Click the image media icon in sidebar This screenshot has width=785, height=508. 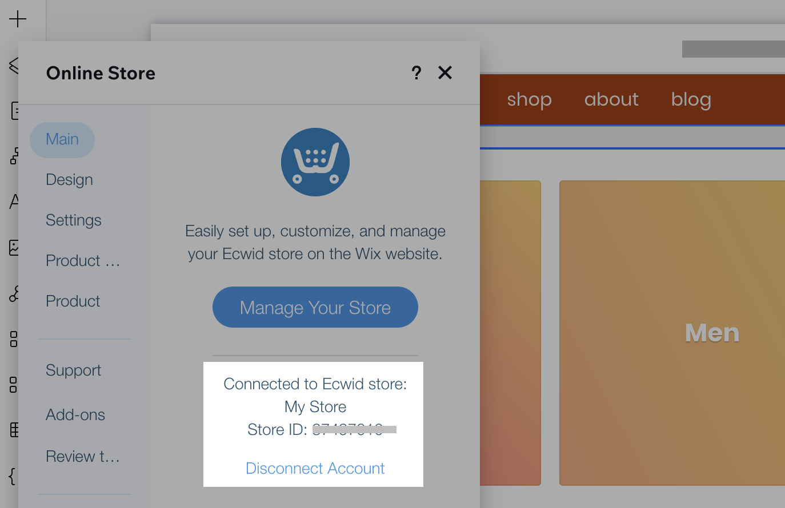click(14, 247)
